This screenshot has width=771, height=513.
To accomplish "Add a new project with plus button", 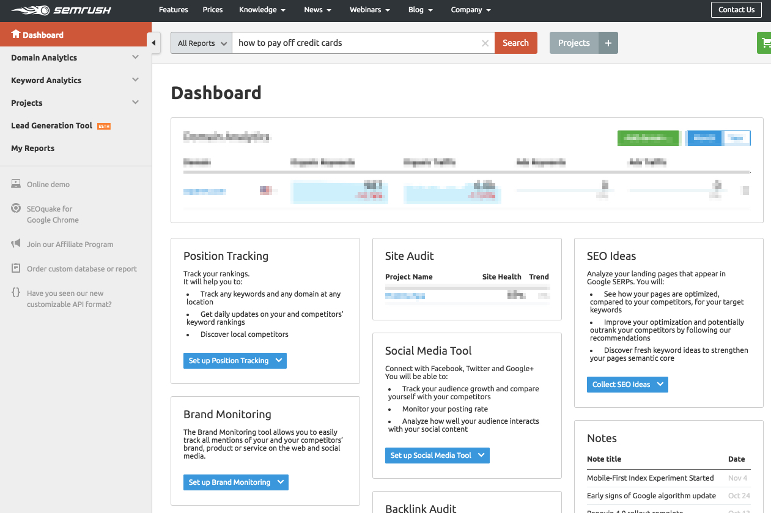I will 608,43.
